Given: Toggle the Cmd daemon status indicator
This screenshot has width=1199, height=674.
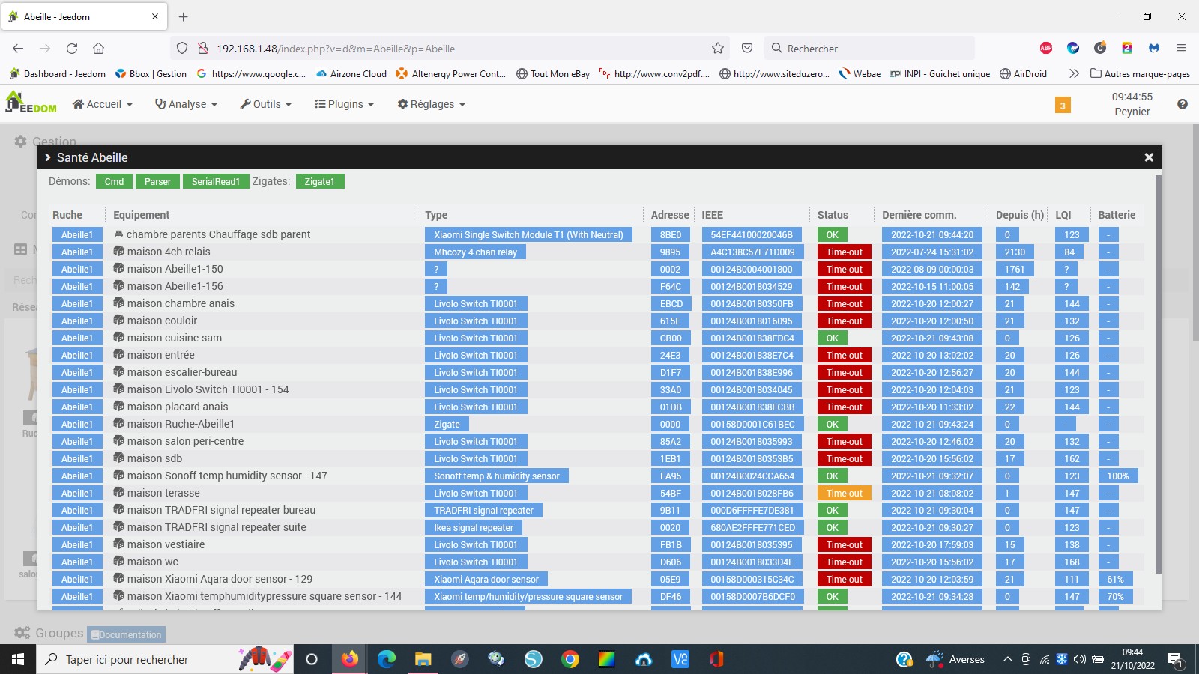Looking at the screenshot, I should tap(114, 181).
